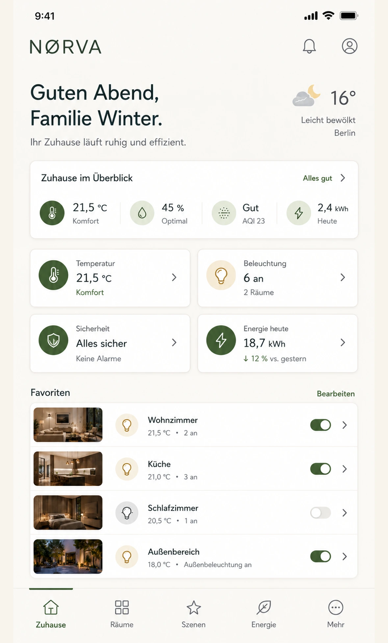Turn off the Wohnzimmer toggle
This screenshot has height=643, width=388.
pos(321,425)
